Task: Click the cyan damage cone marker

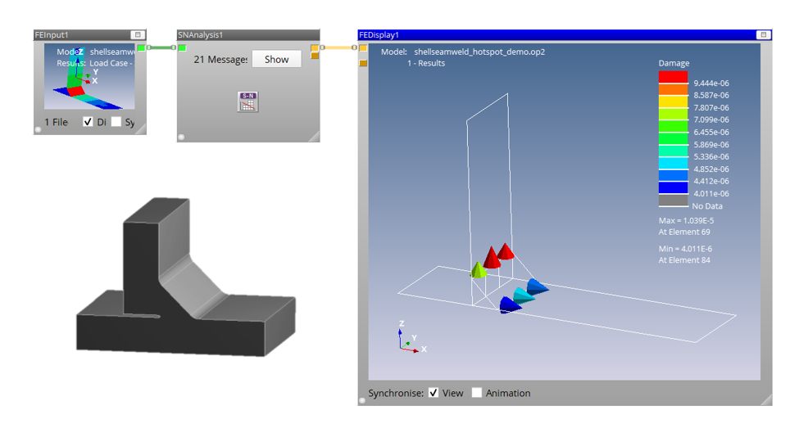Action: tap(523, 295)
